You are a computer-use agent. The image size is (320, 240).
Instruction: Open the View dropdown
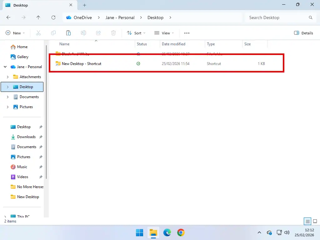(x=164, y=33)
